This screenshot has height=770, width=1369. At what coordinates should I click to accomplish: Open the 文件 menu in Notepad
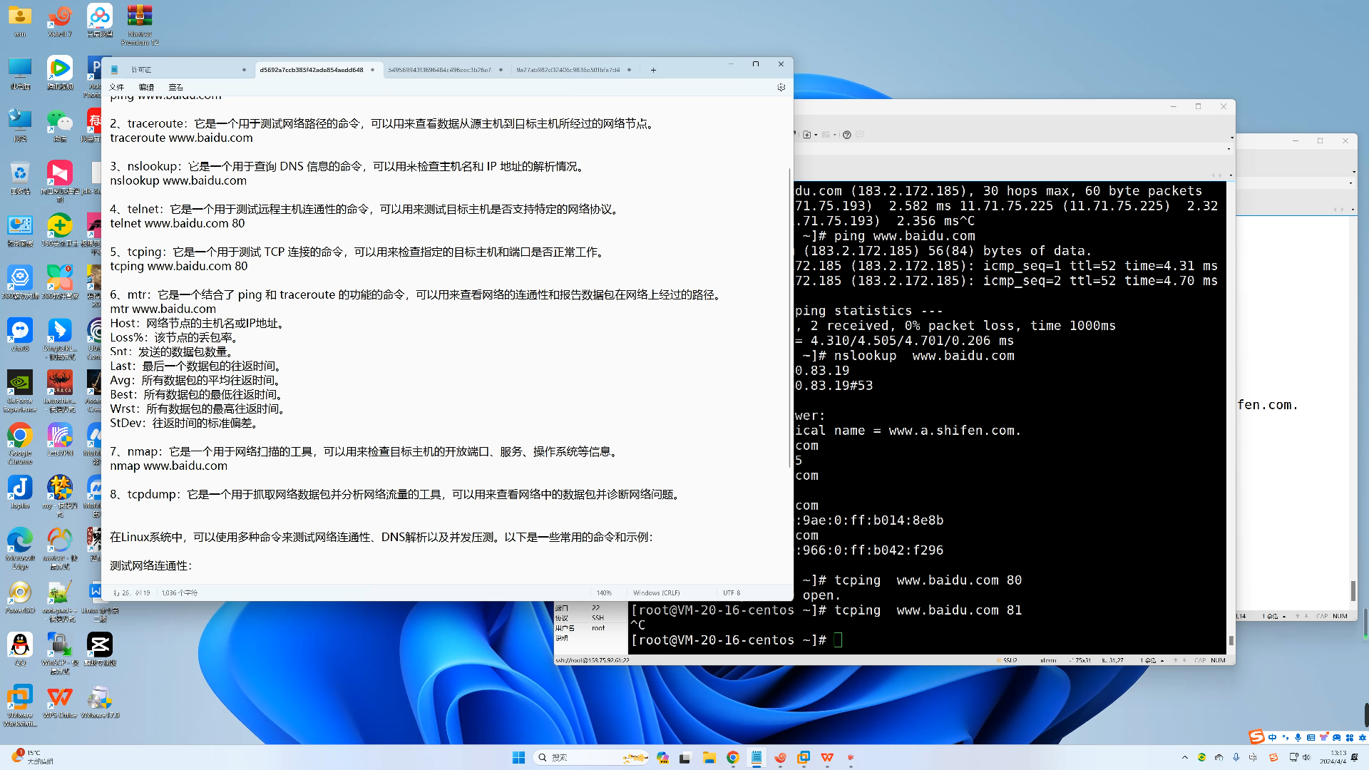click(x=117, y=87)
